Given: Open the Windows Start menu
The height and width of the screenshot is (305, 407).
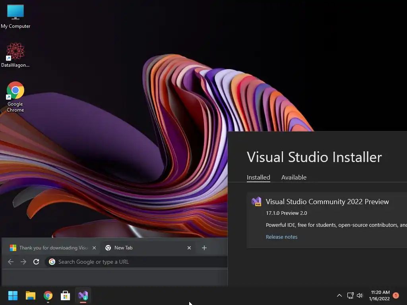Looking at the screenshot, I should pyautogui.click(x=13, y=295).
